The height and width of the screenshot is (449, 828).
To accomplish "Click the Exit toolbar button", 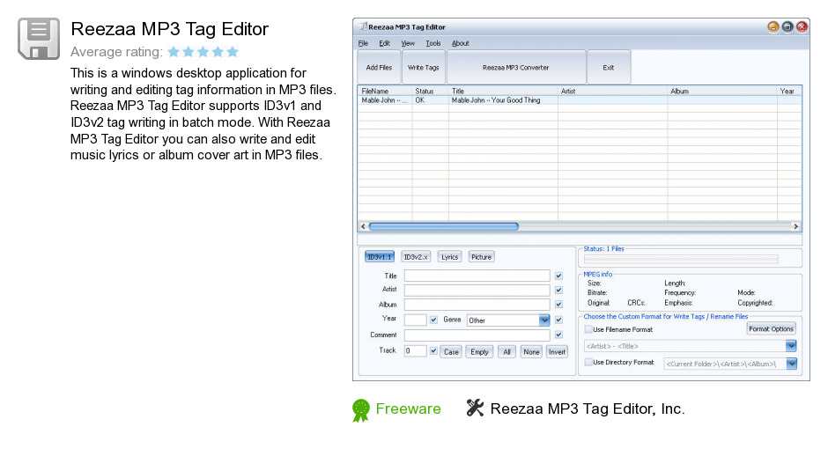I will (609, 67).
